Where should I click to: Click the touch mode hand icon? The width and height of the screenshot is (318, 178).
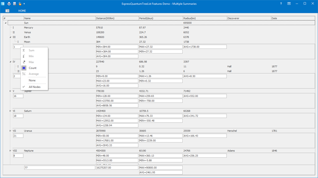[x=20, y=3]
